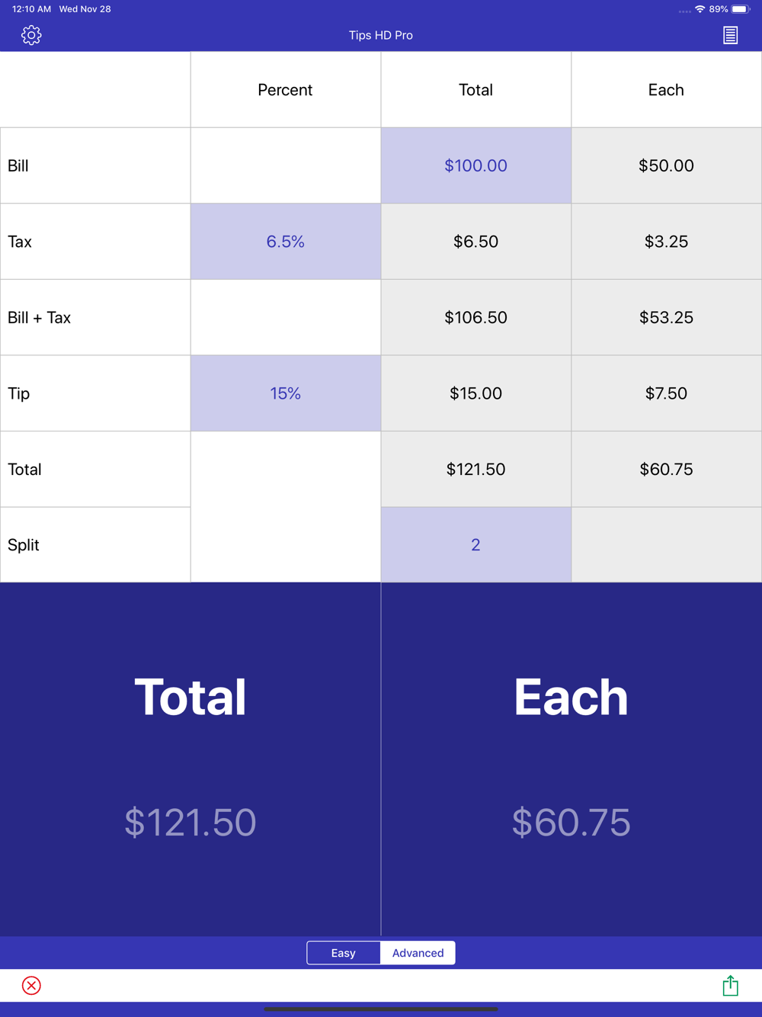The image size is (762, 1017).
Task: Open settings with the gear icon
Action: click(31, 35)
